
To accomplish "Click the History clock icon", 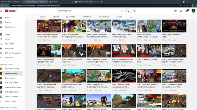I will pyautogui.click(x=1, y=39).
